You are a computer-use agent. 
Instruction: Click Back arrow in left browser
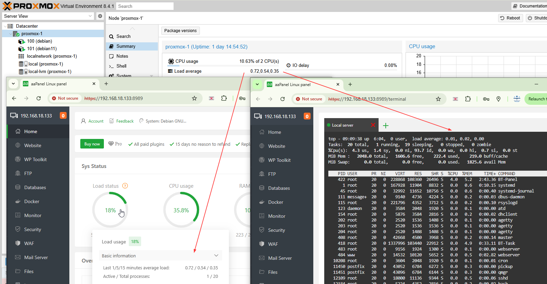pyautogui.click(x=14, y=98)
